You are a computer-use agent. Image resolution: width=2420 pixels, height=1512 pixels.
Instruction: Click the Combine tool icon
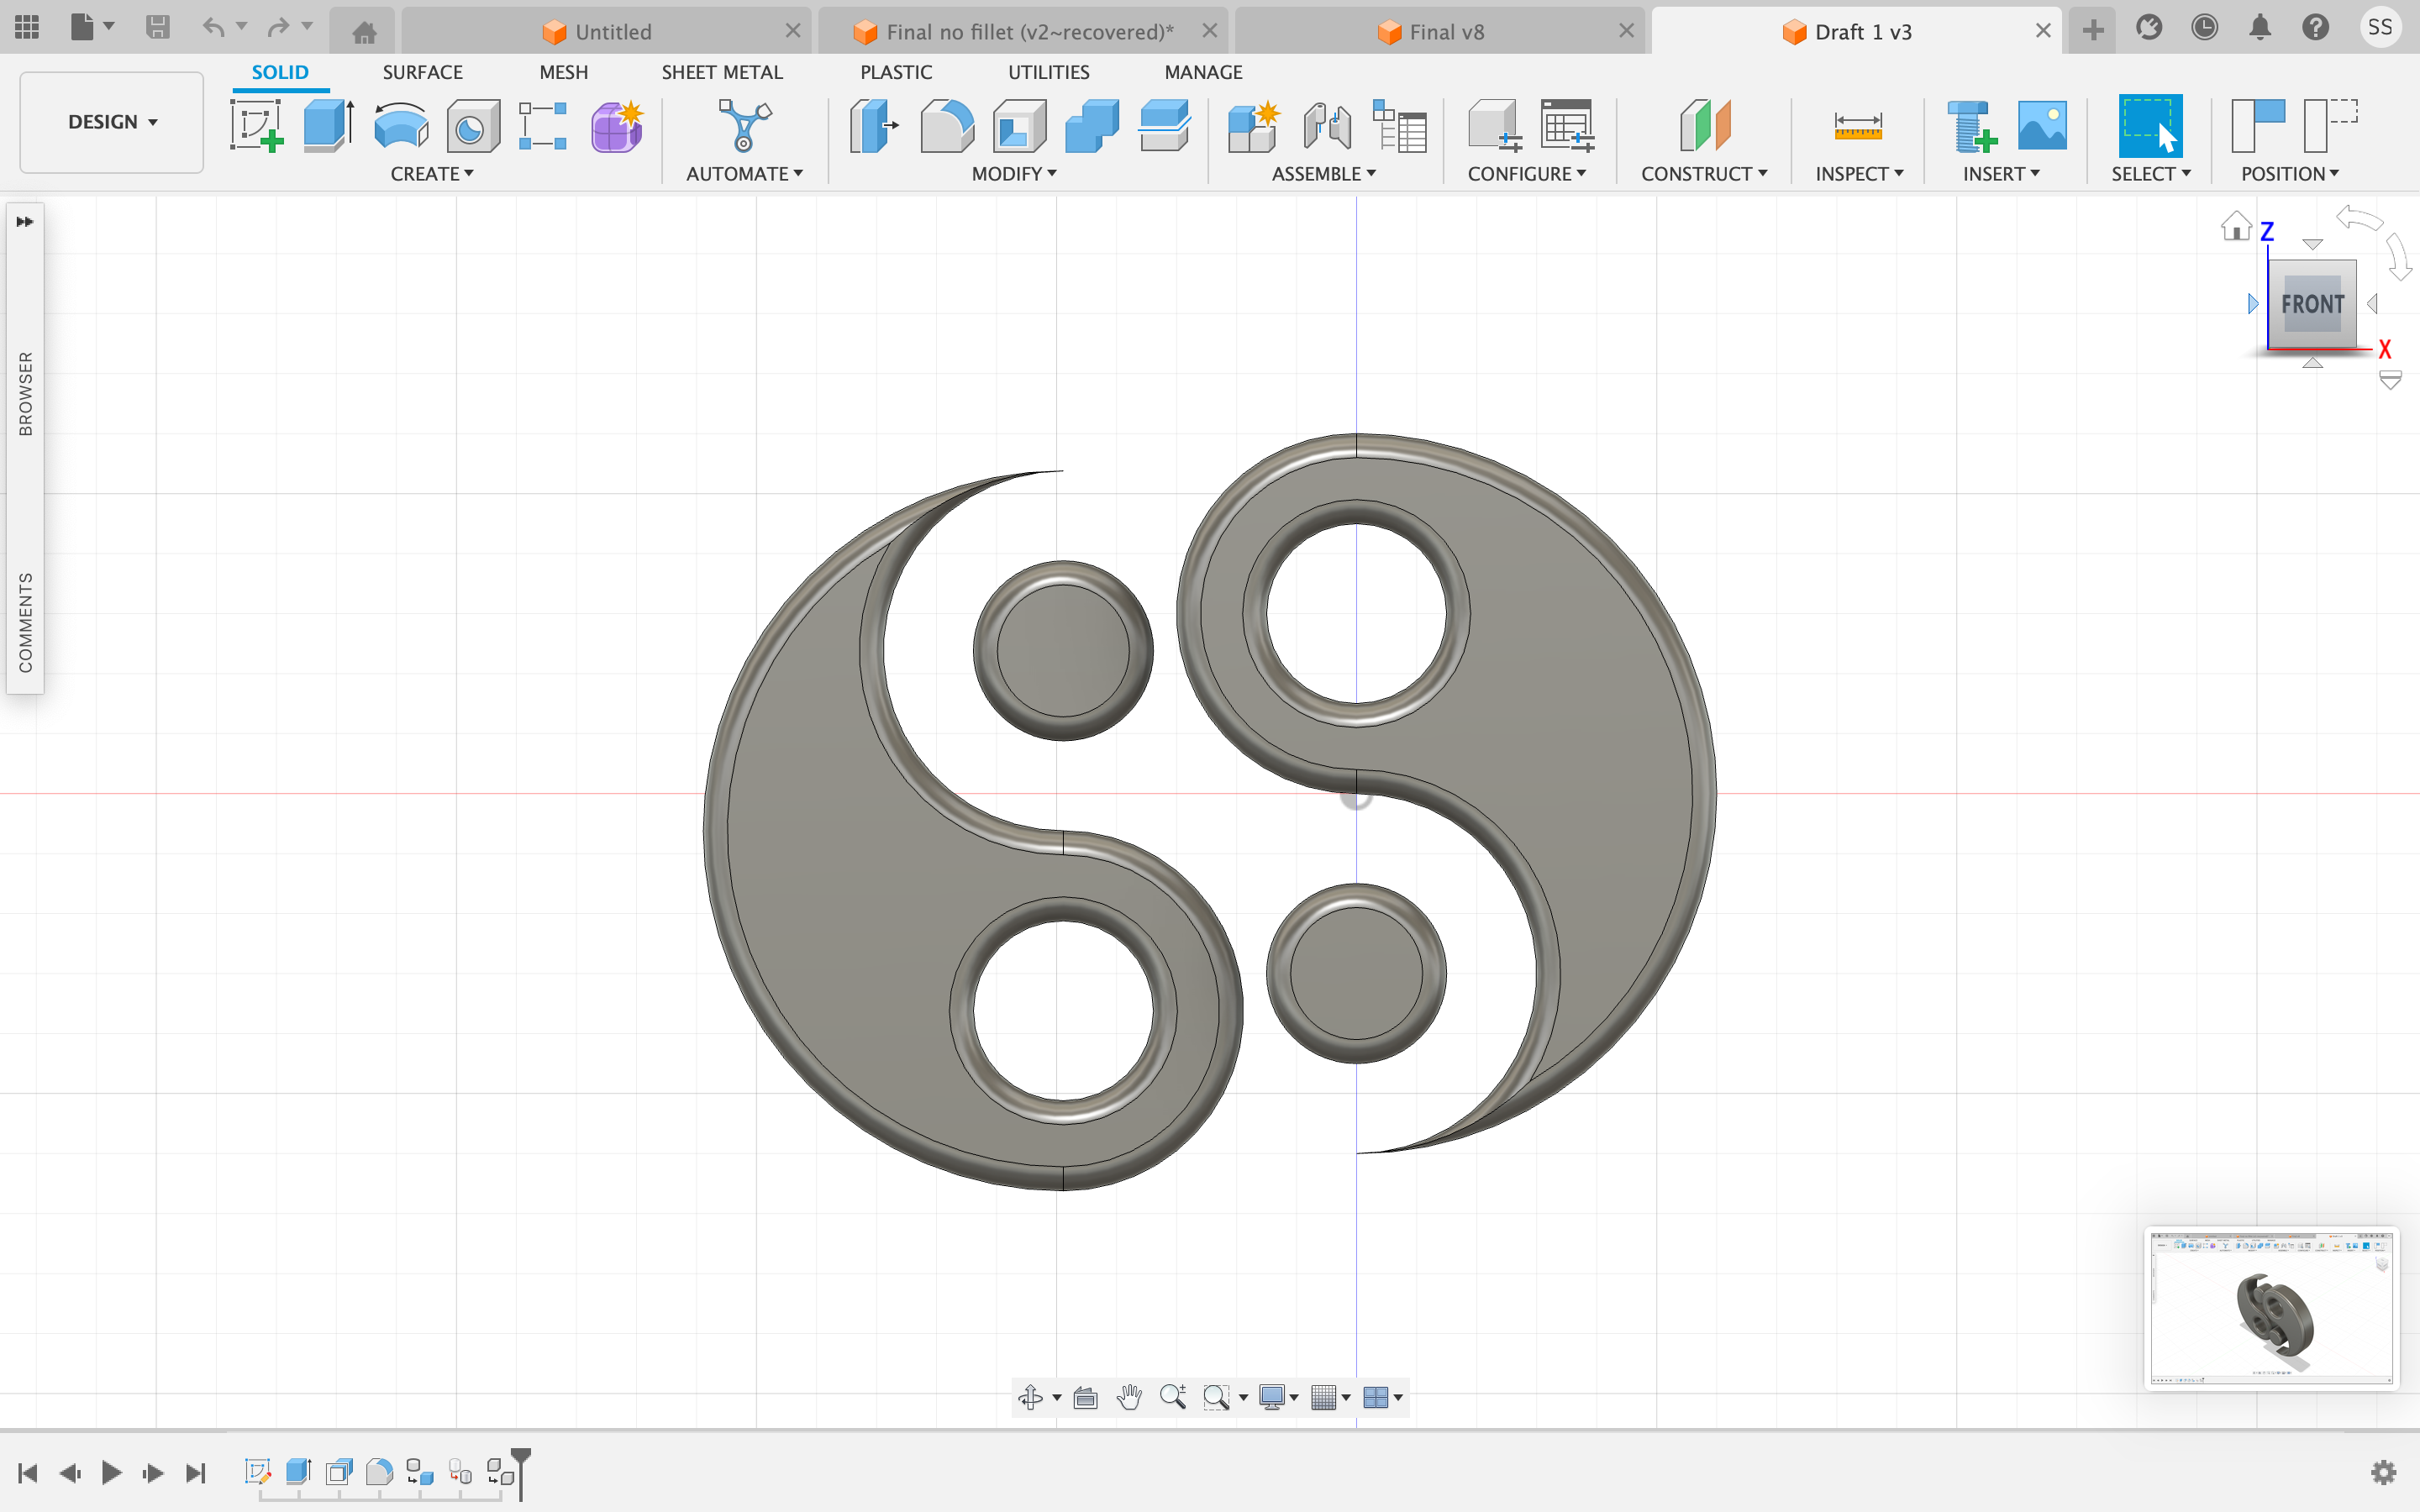click(1092, 125)
